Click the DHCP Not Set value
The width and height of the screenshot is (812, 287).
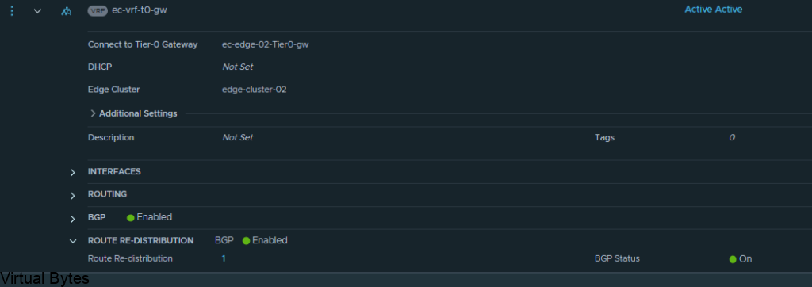tap(238, 67)
